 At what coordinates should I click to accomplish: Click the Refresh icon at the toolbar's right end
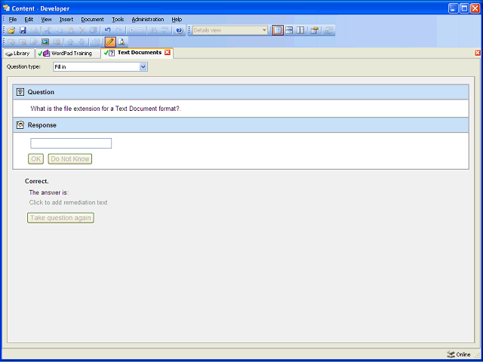[329, 30]
